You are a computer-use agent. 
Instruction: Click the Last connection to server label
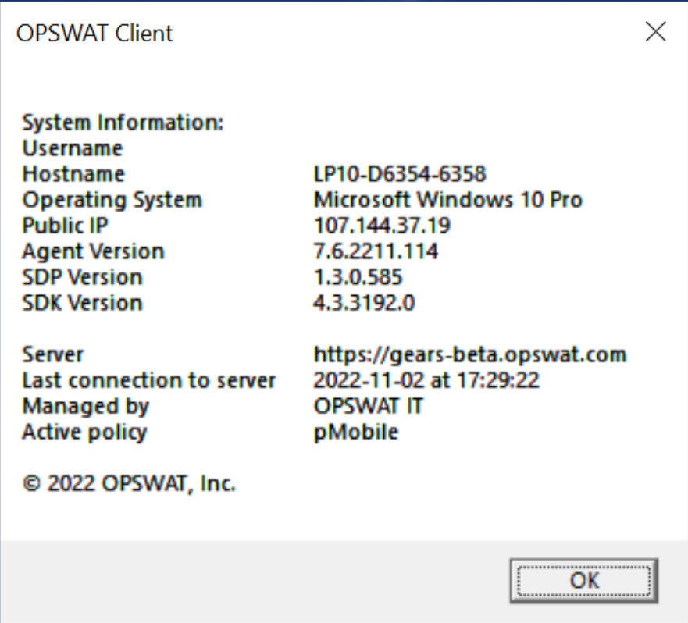[x=148, y=380]
